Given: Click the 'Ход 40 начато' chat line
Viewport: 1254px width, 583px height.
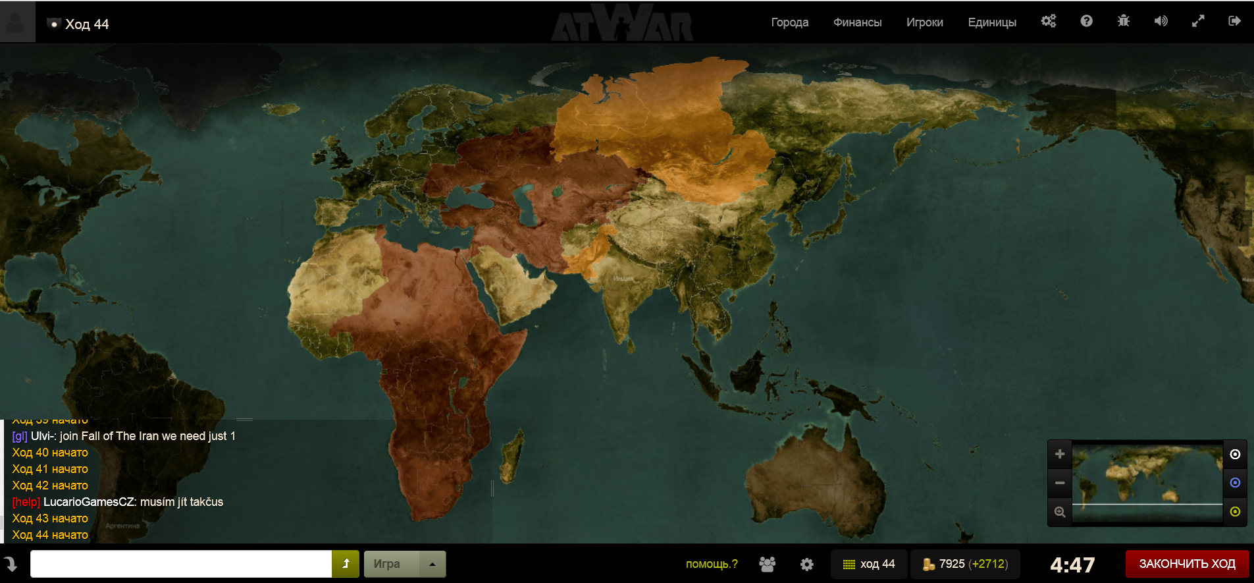Looking at the screenshot, I should (50, 453).
